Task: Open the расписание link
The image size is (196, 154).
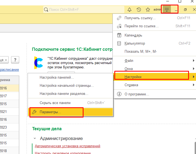Action: click(x=9, y=69)
